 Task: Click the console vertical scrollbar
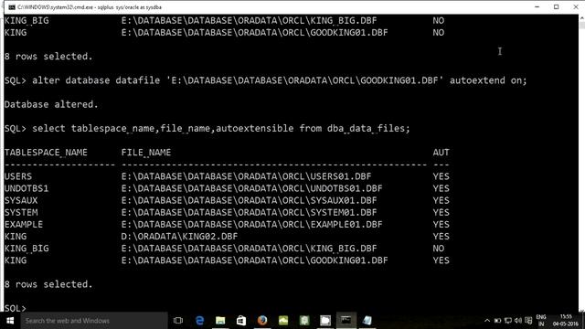coord(582,163)
